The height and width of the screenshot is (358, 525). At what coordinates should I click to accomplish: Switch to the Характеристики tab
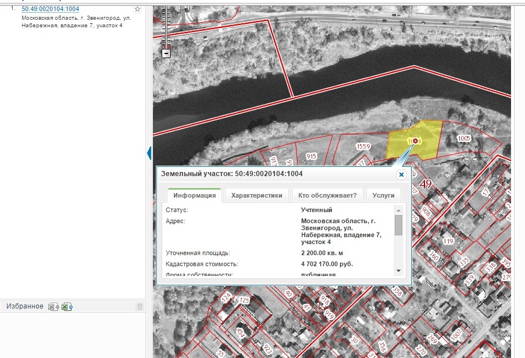click(x=256, y=196)
